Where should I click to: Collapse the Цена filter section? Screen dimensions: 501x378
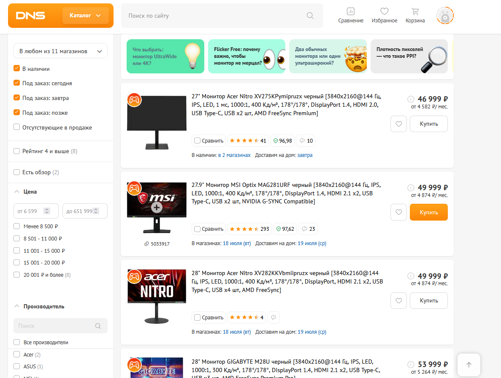click(x=17, y=192)
